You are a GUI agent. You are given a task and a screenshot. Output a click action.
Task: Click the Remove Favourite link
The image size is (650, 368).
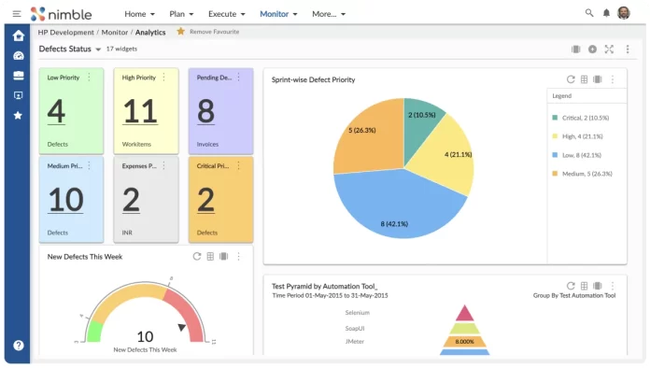214,32
